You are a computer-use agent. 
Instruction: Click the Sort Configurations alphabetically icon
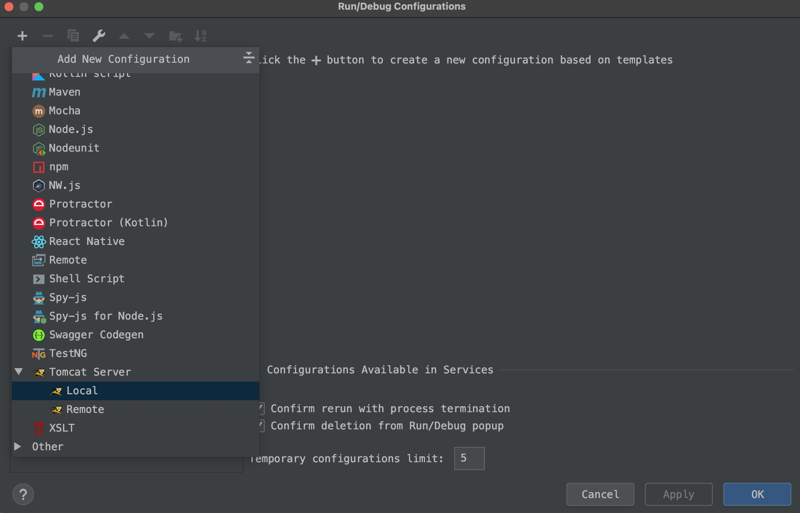coord(200,36)
